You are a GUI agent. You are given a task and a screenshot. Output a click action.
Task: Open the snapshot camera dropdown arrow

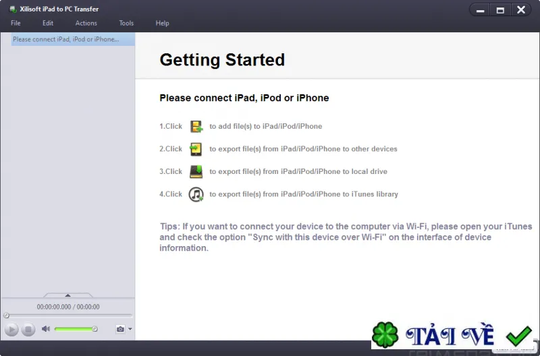[x=130, y=329]
